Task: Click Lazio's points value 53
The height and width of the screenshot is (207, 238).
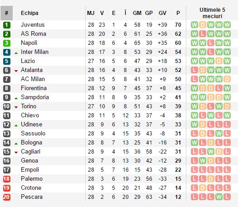Action: click(178, 61)
